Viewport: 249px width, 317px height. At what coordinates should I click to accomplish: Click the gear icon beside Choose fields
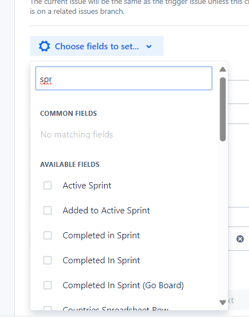[44, 47]
